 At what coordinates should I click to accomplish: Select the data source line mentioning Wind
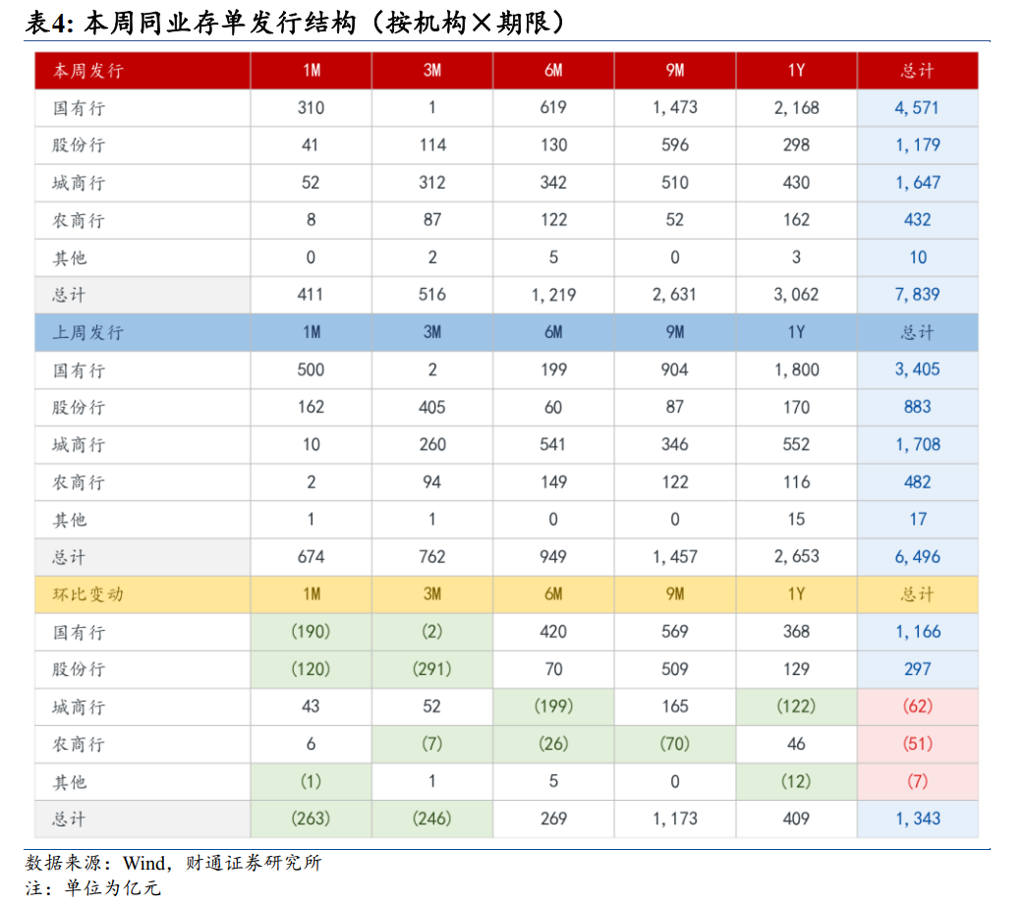[173, 863]
